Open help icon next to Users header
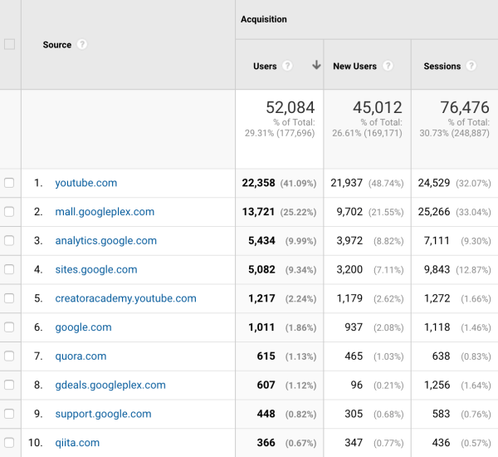498x457 pixels. click(x=287, y=66)
